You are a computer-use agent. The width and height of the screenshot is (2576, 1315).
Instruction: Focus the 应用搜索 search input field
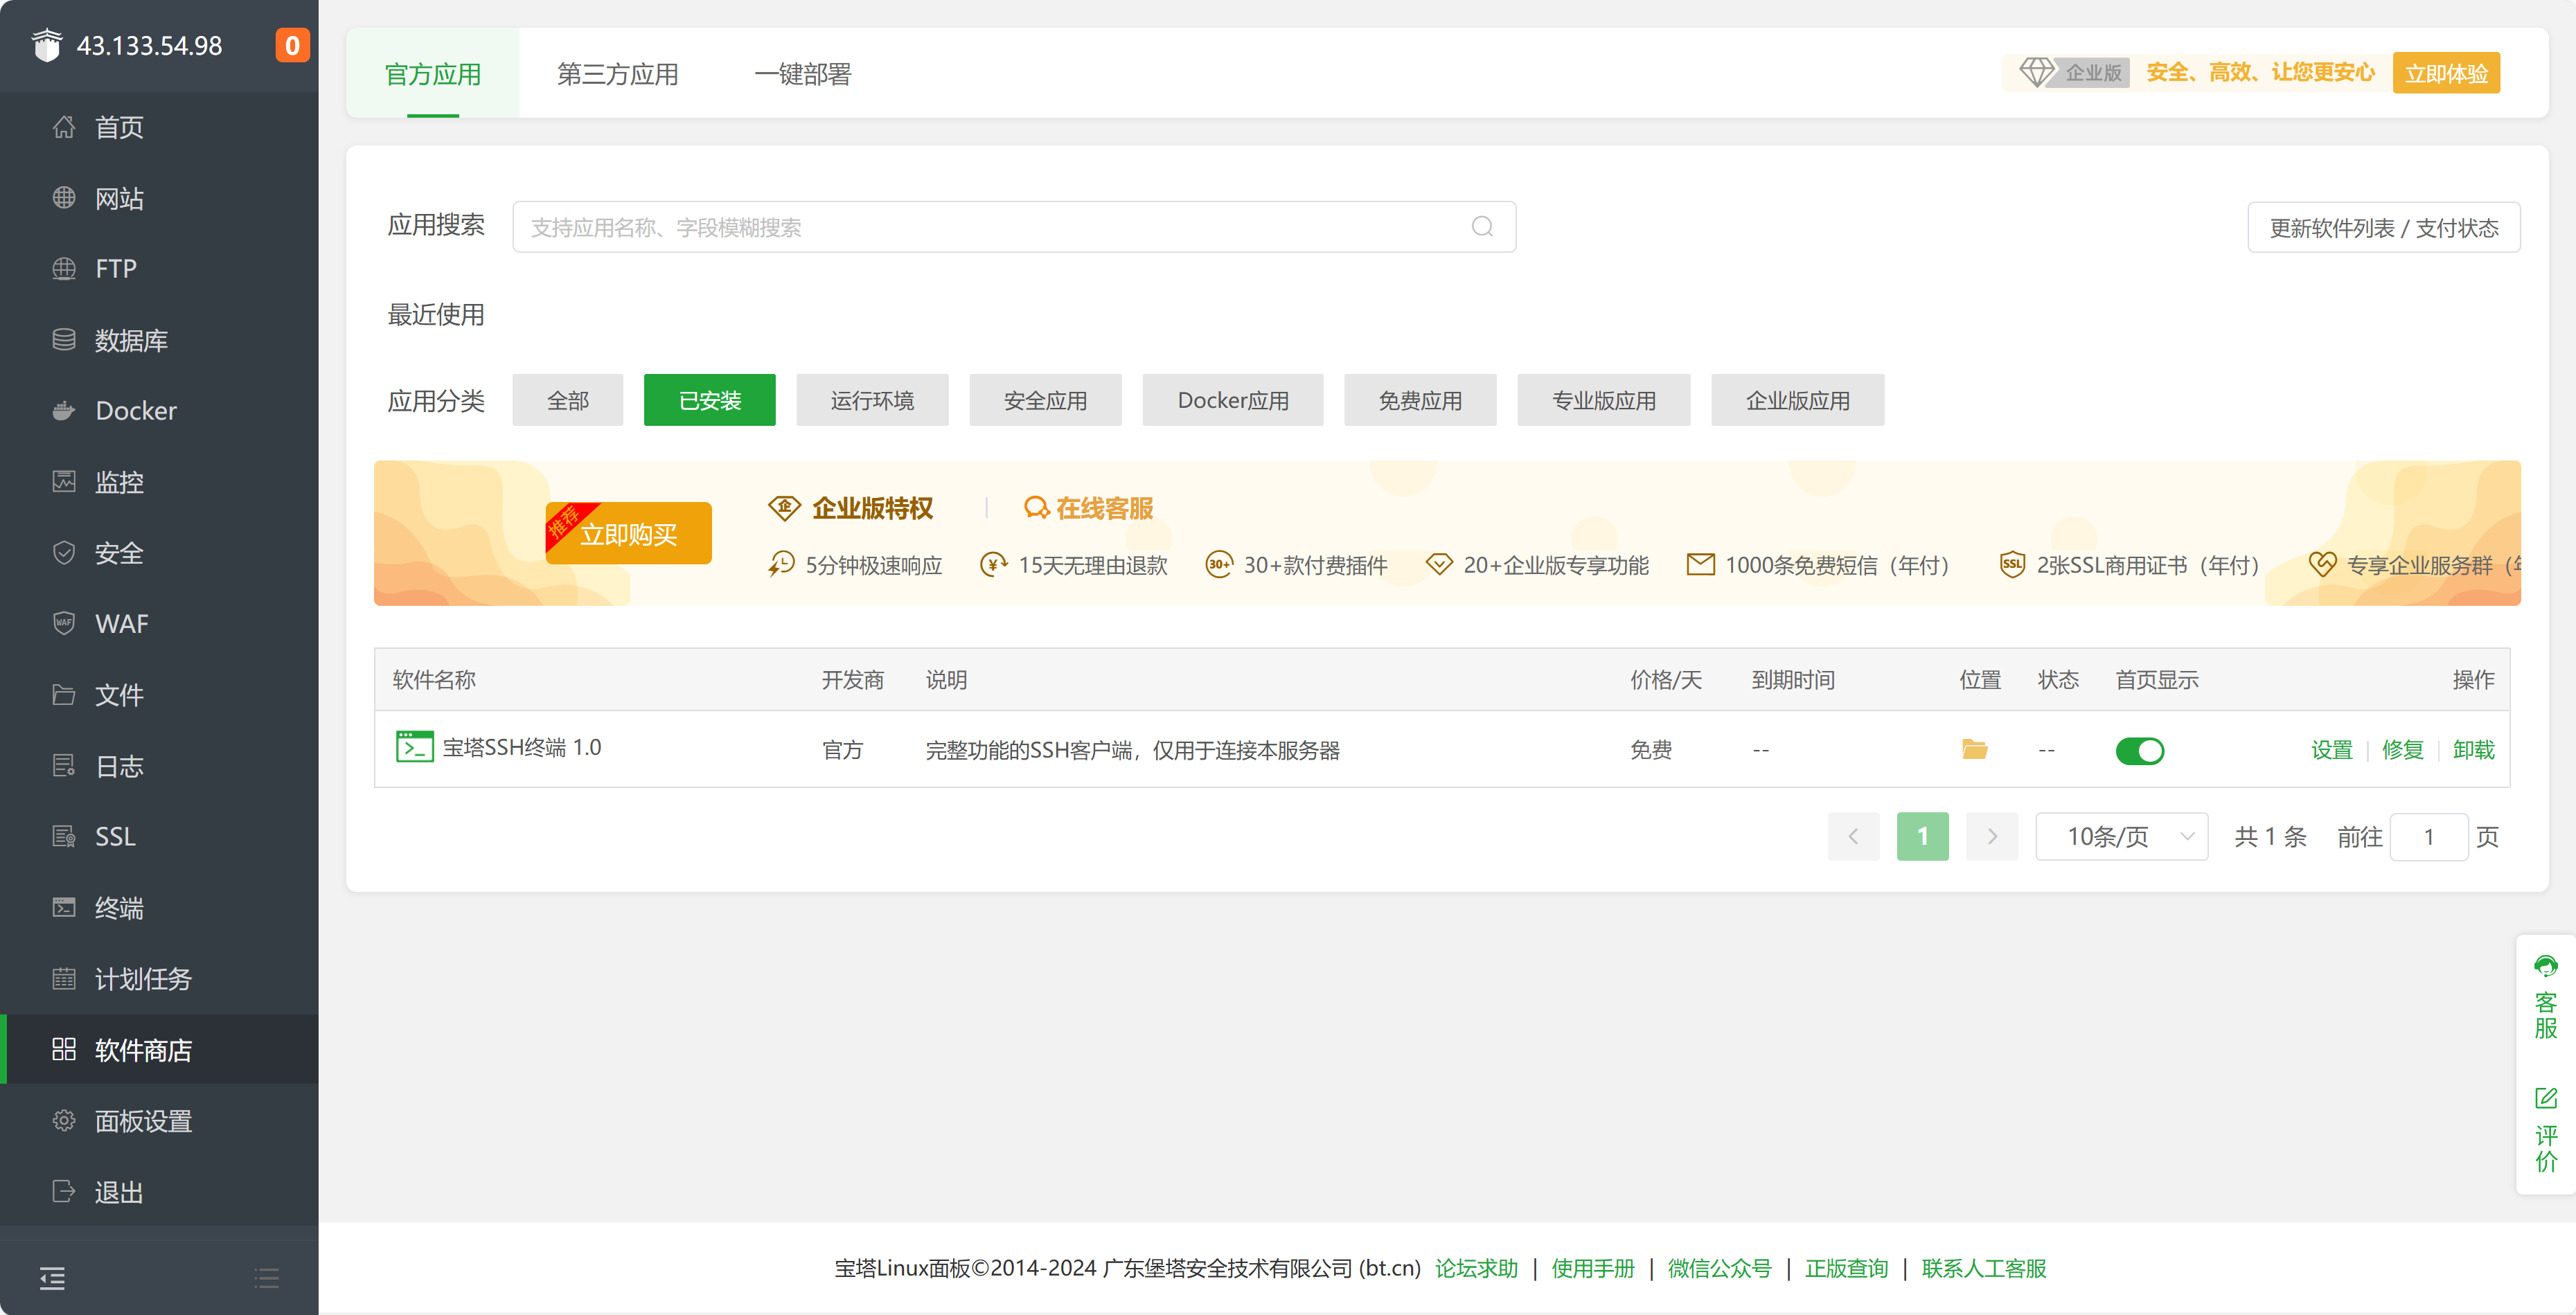pyautogui.click(x=1014, y=227)
